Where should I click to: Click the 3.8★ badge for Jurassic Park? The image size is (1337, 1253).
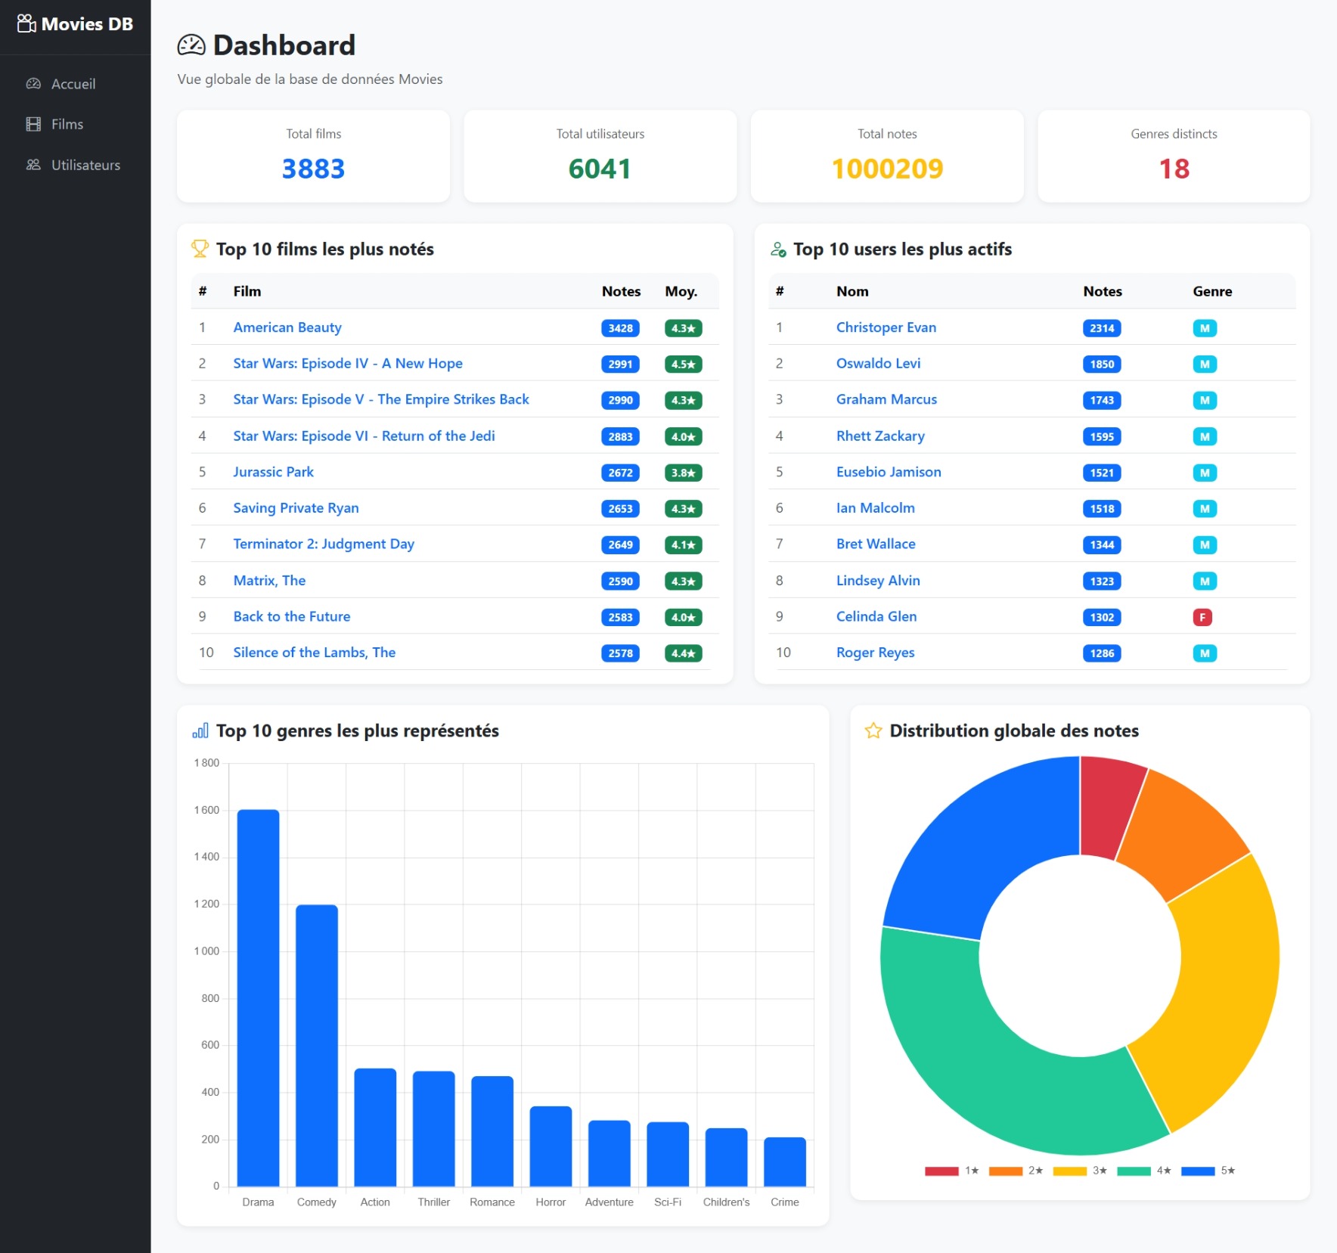tap(683, 473)
